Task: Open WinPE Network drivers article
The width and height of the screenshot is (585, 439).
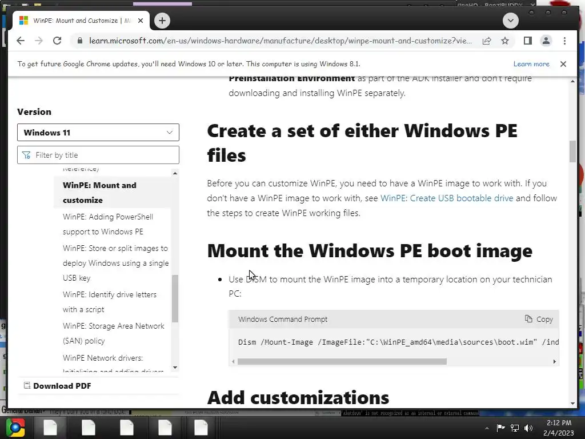Action: [113, 364]
